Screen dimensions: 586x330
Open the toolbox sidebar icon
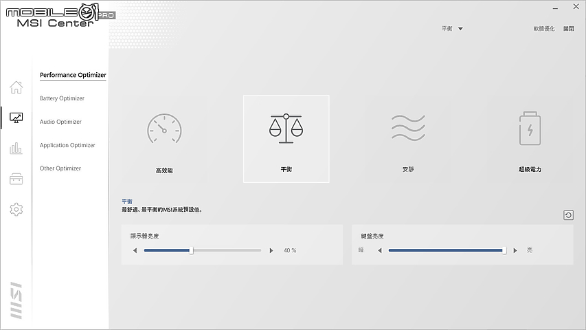pos(16,179)
